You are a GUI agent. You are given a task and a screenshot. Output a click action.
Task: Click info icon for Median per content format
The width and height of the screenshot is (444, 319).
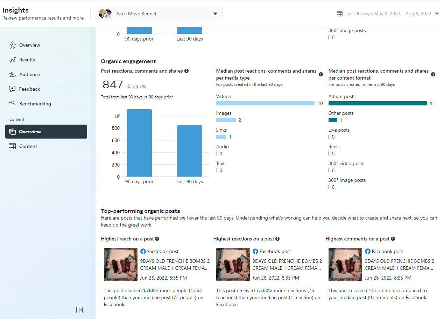(x=433, y=74)
